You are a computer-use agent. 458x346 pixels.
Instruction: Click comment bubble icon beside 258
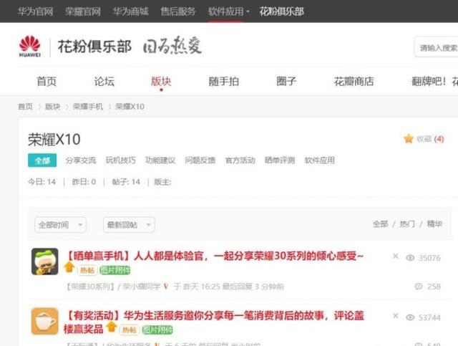419,287
